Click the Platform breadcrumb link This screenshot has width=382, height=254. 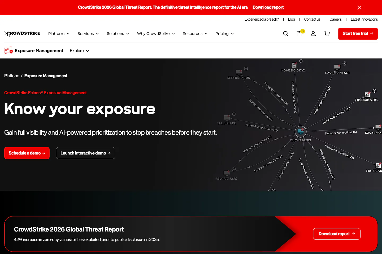point(12,76)
